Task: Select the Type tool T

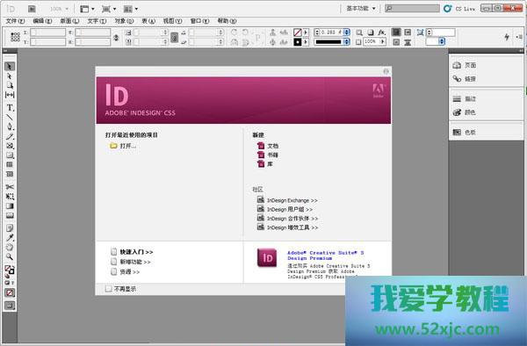Action: [x=10, y=108]
